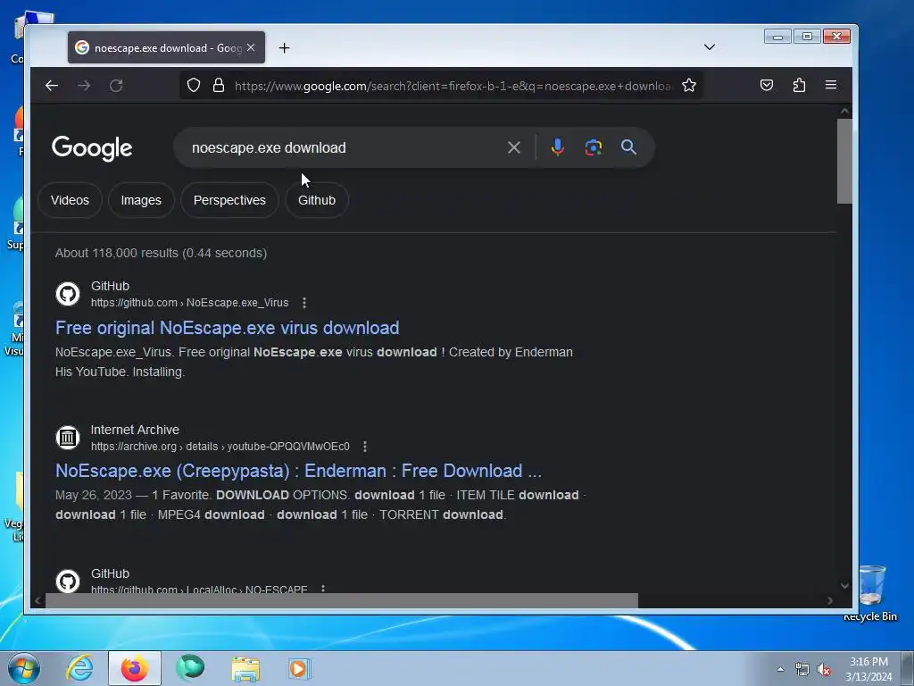Click the network tray icon

click(x=802, y=670)
